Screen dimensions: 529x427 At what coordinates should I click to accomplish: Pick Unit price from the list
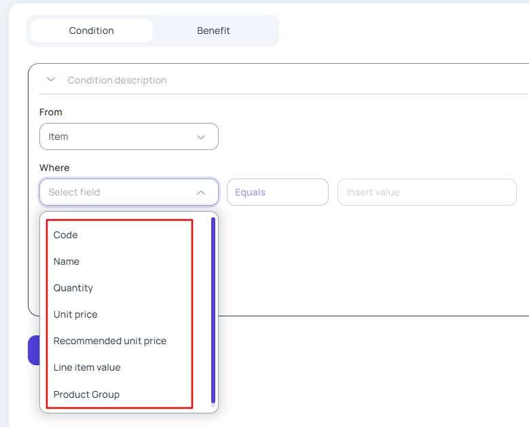point(75,314)
